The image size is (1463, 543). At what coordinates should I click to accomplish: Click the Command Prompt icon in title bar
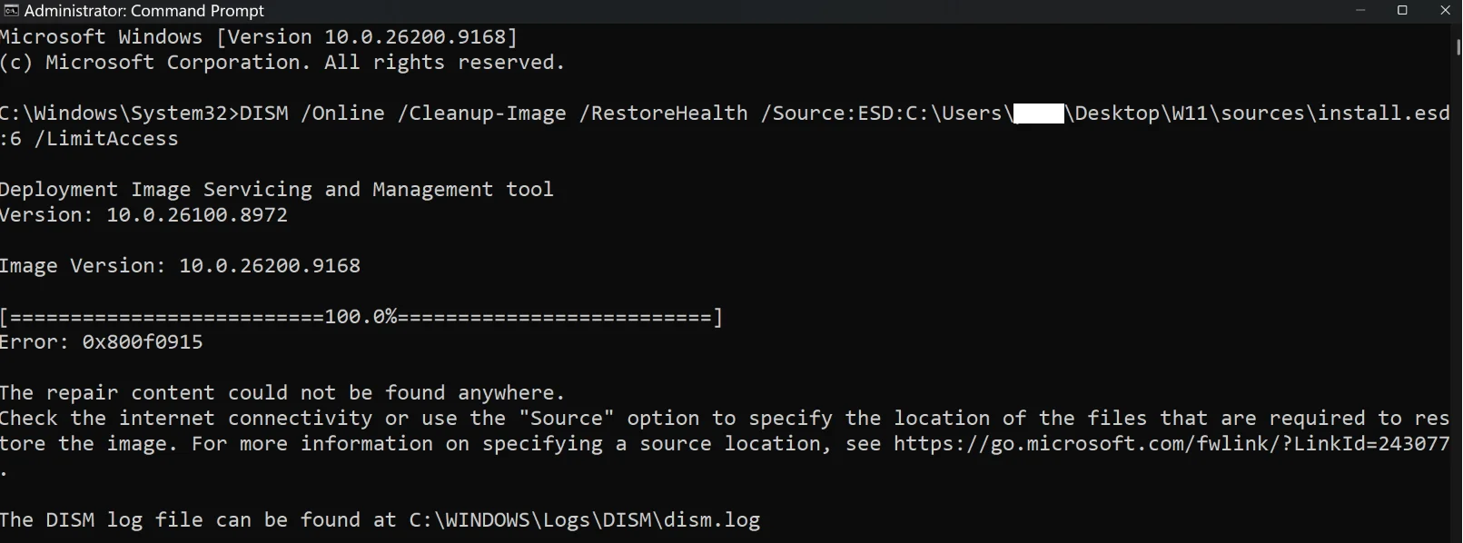pos(11,11)
